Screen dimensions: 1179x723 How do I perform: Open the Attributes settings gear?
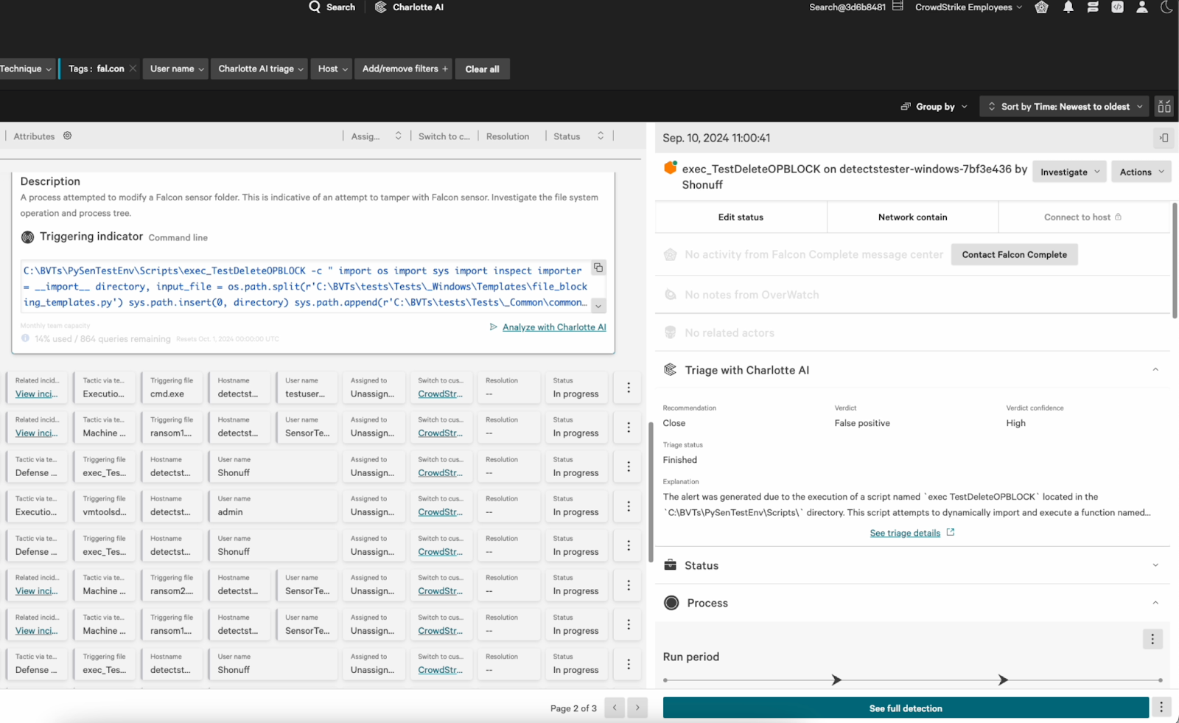[x=68, y=136]
